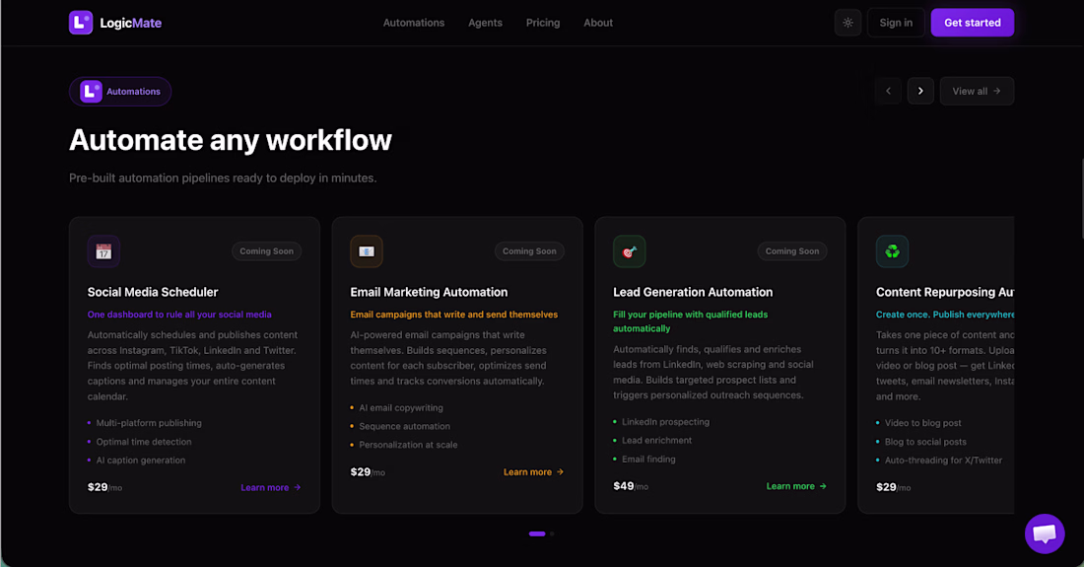This screenshot has height=567, width=1084.
Task: Toggle the light/dark theme sun icon
Action: point(847,23)
